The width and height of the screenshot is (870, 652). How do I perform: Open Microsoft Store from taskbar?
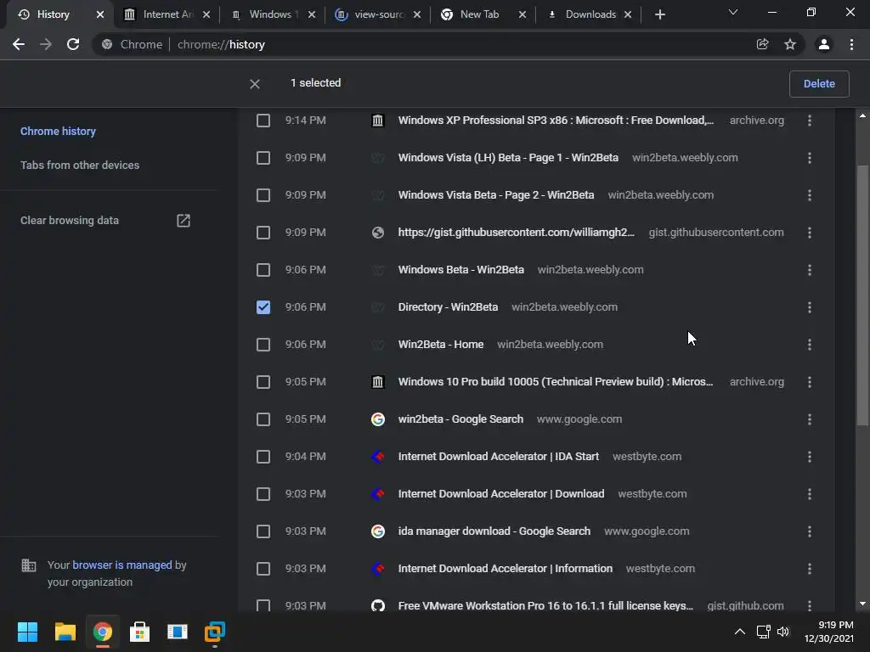[140, 632]
